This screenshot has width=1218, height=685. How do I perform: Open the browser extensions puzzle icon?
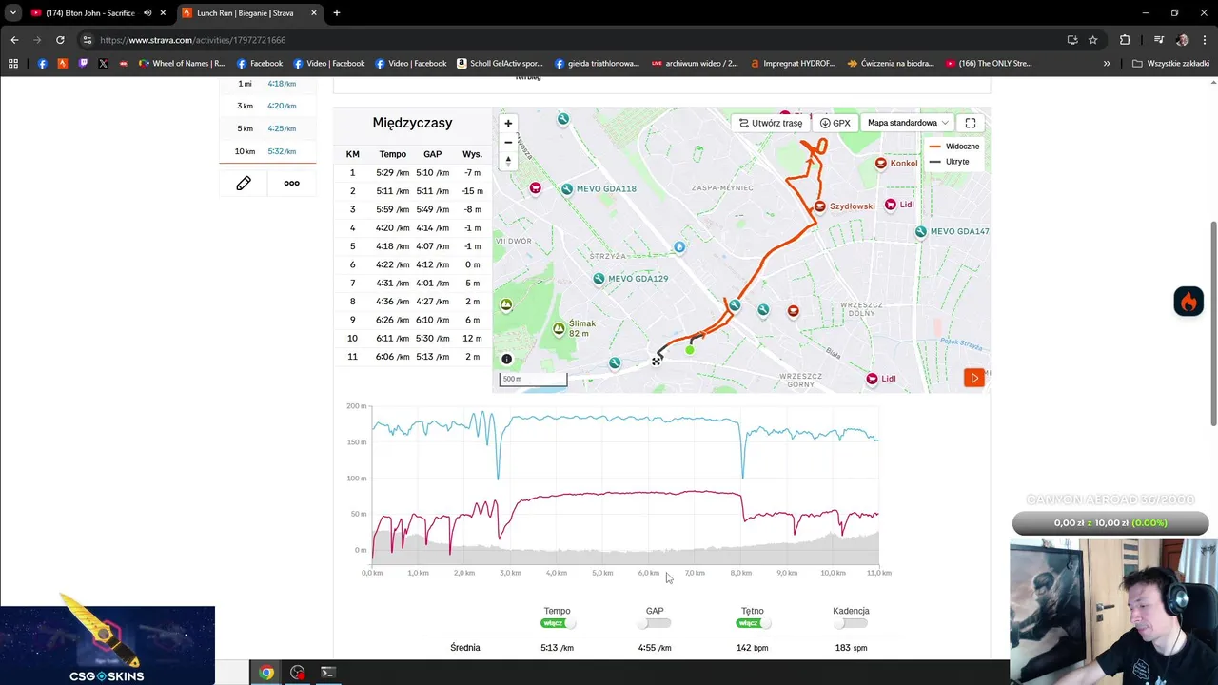click(1125, 40)
